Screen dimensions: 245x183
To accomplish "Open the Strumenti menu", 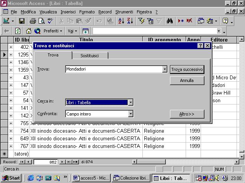I will 124,12.
